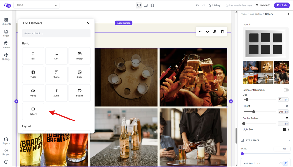
Task: Close the Add Elements panel
Action: [x=88, y=23]
